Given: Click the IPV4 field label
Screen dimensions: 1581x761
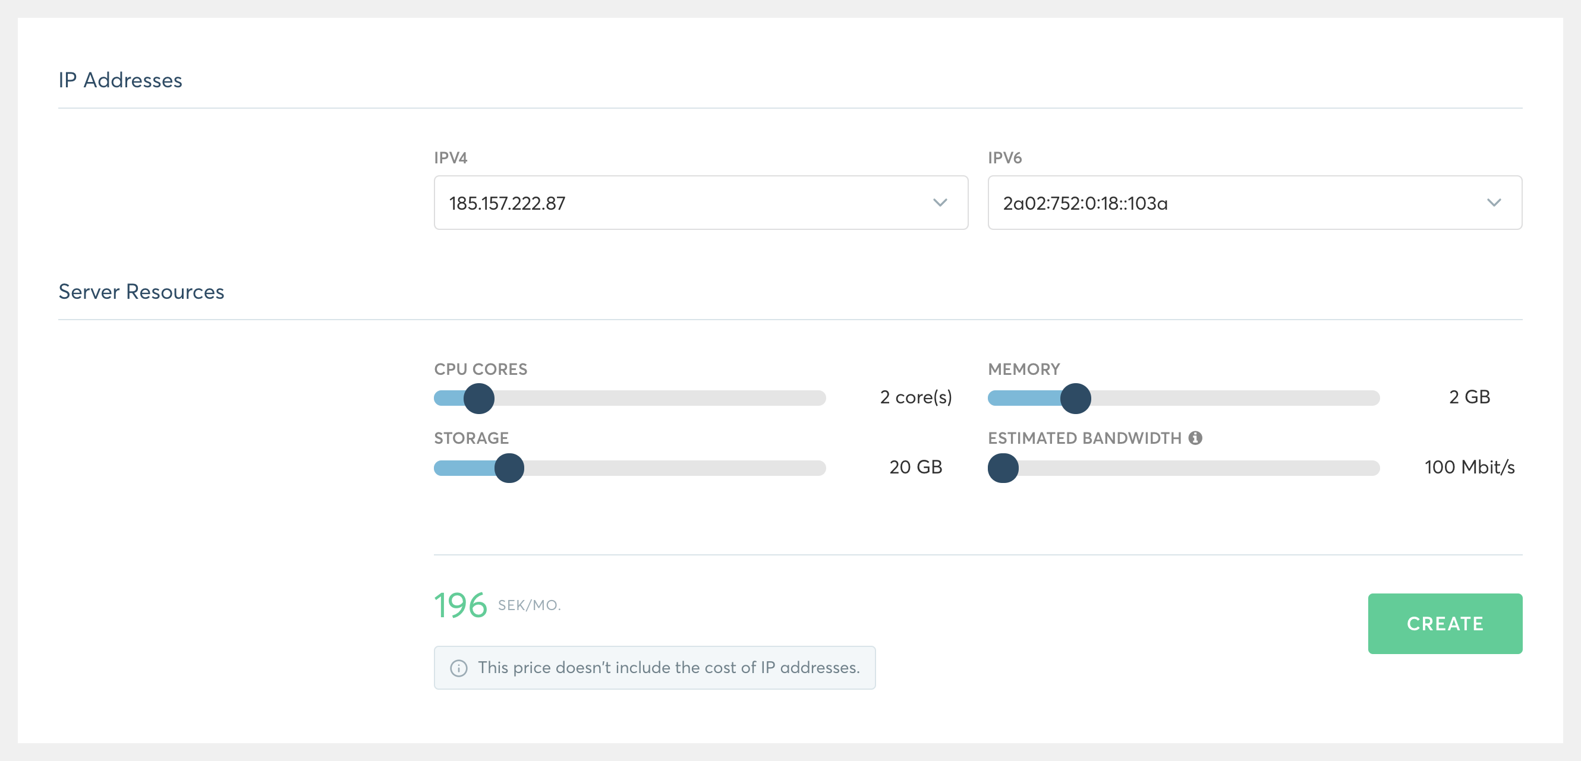Looking at the screenshot, I should pyautogui.click(x=451, y=158).
